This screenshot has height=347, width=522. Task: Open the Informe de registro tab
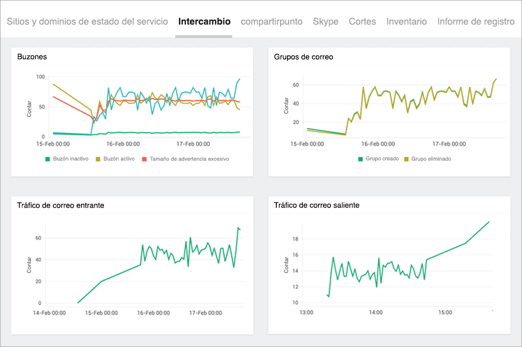point(475,22)
